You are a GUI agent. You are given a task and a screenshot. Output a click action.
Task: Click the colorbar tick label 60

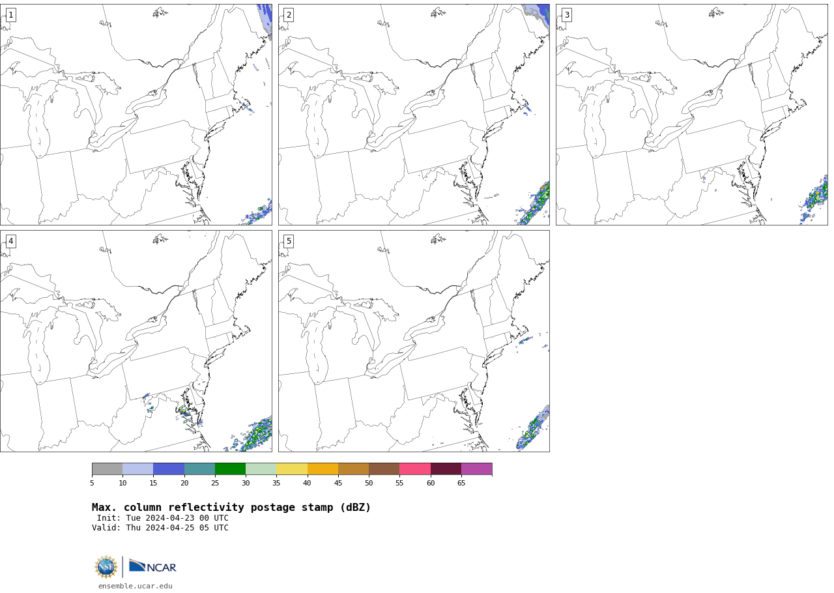tap(431, 483)
